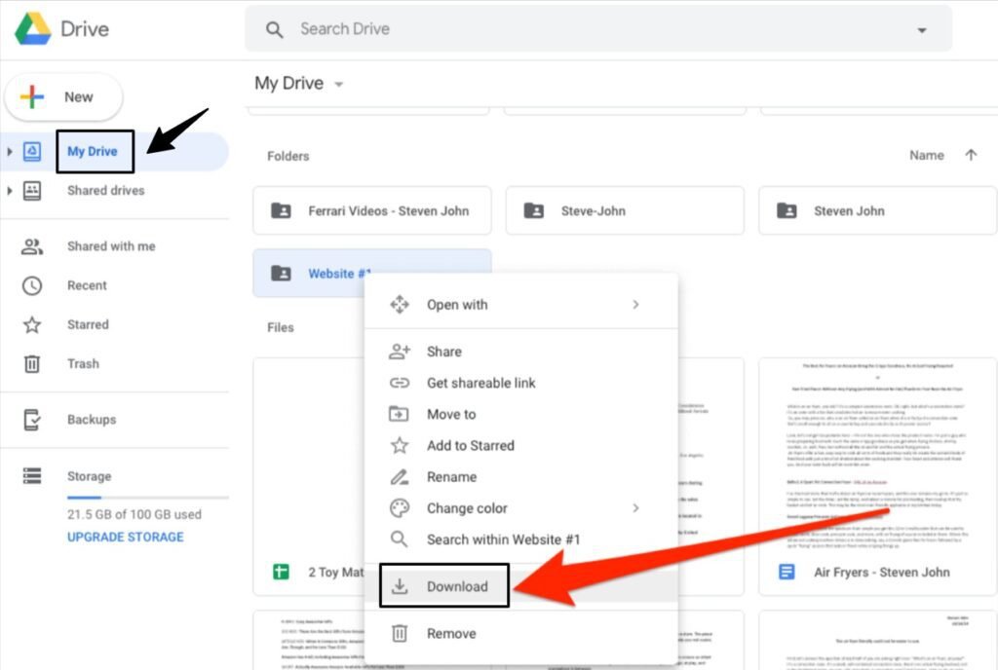
Task: Select Rename in the context menu
Action: click(451, 477)
